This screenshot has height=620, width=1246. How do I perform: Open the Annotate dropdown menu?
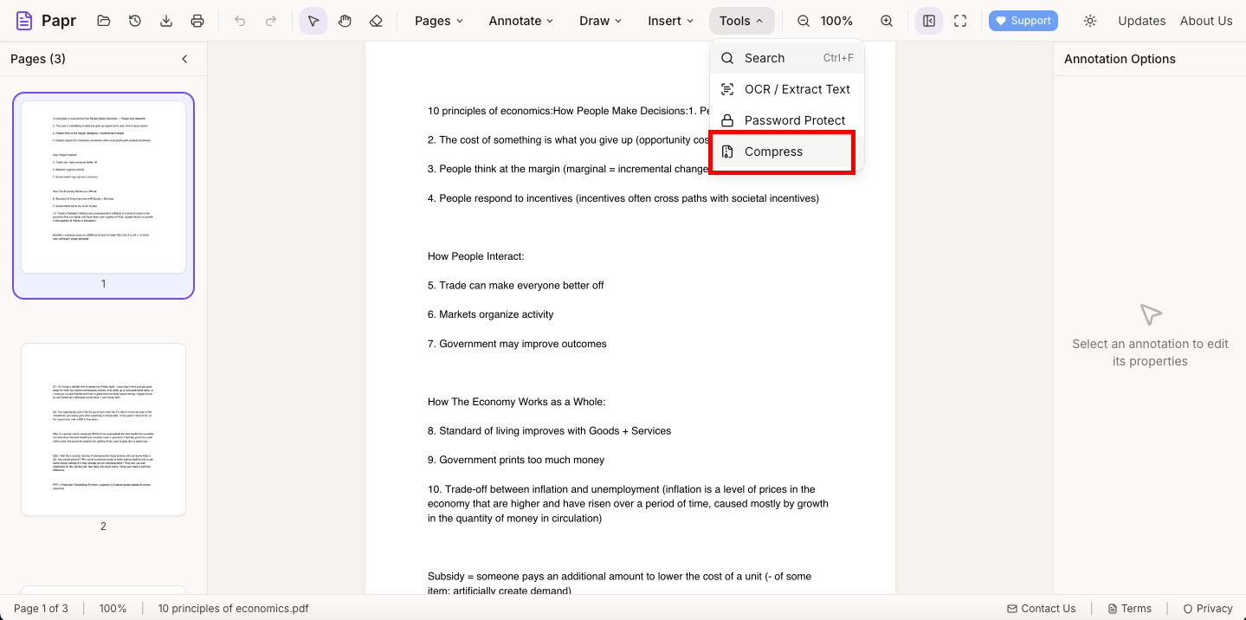coord(520,20)
